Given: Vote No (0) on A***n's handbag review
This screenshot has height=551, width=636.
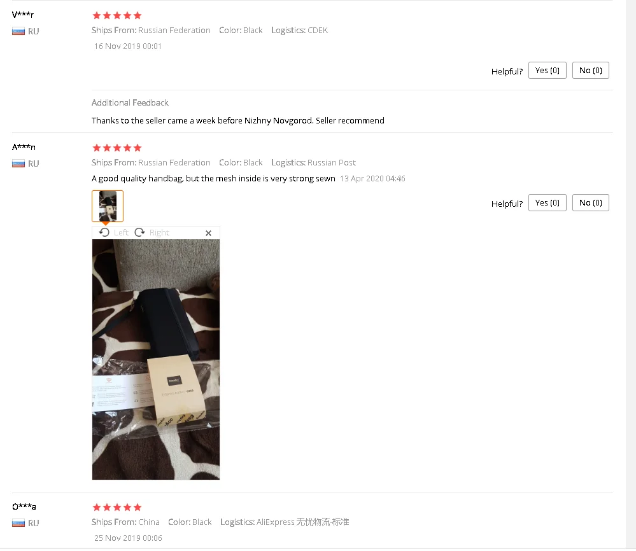Looking at the screenshot, I should coord(591,203).
